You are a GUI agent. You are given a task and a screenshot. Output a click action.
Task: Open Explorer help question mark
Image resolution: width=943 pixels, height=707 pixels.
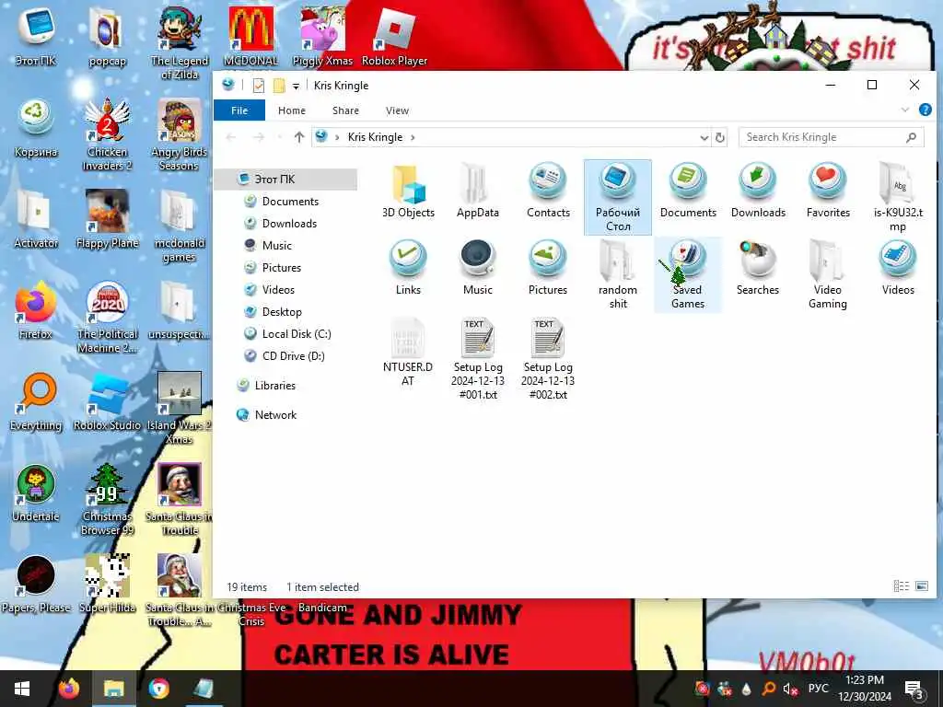pos(925,110)
